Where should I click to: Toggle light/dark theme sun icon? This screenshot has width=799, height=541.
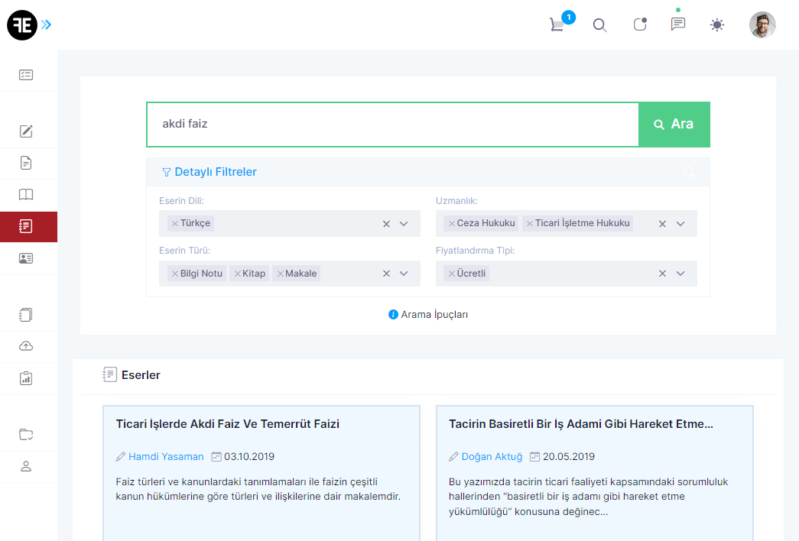coord(716,25)
